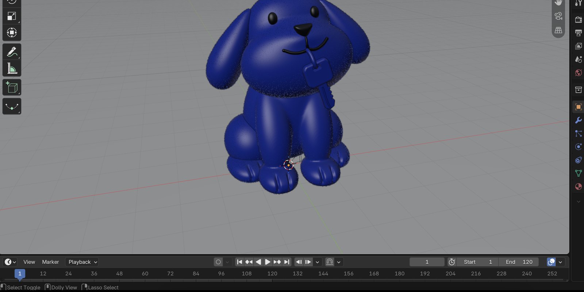Open the timeline editor type dropdown
Viewport: 584px width, 292px height.
[10, 262]
